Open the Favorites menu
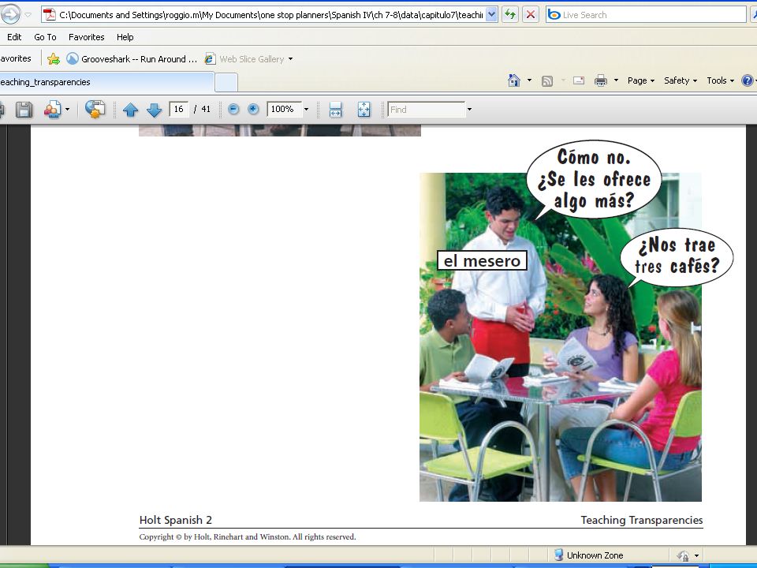 click(87, 37)
